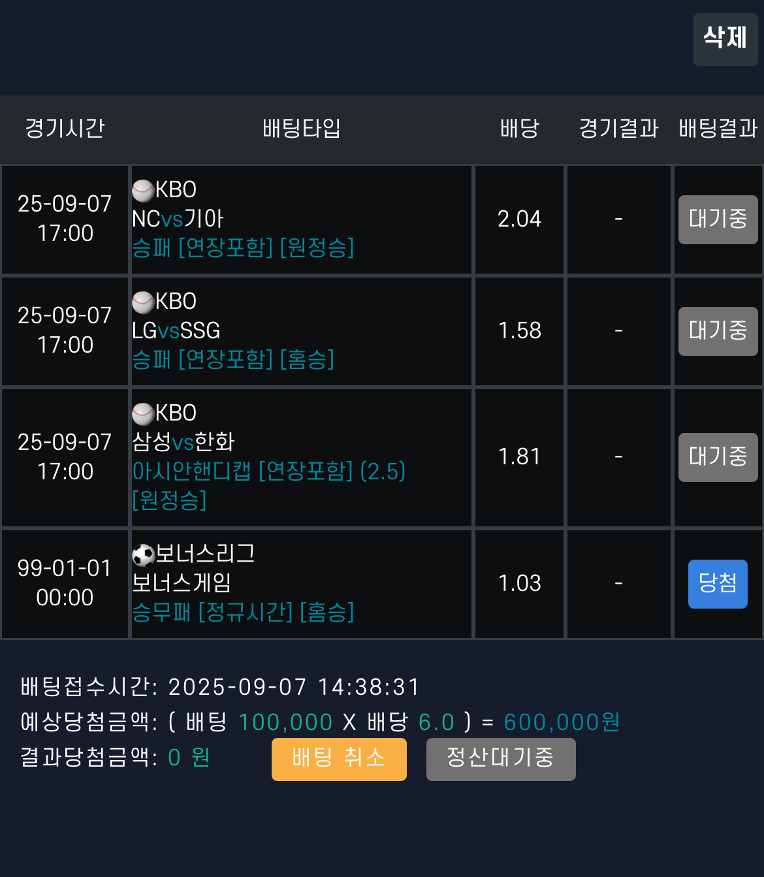The image size is (764, 877).
Task: Select the 경기시간 column header
Action: (64, 129)
